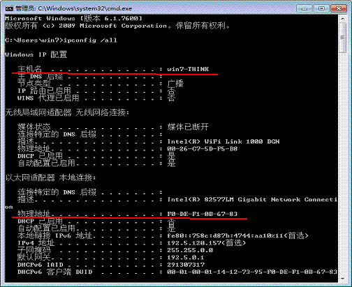Click the host name value win7-THINK
The width and height of the screenshot is (352, 287).
coord(188,69)
